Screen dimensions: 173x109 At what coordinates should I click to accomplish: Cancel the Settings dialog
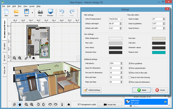click(160, 90)
